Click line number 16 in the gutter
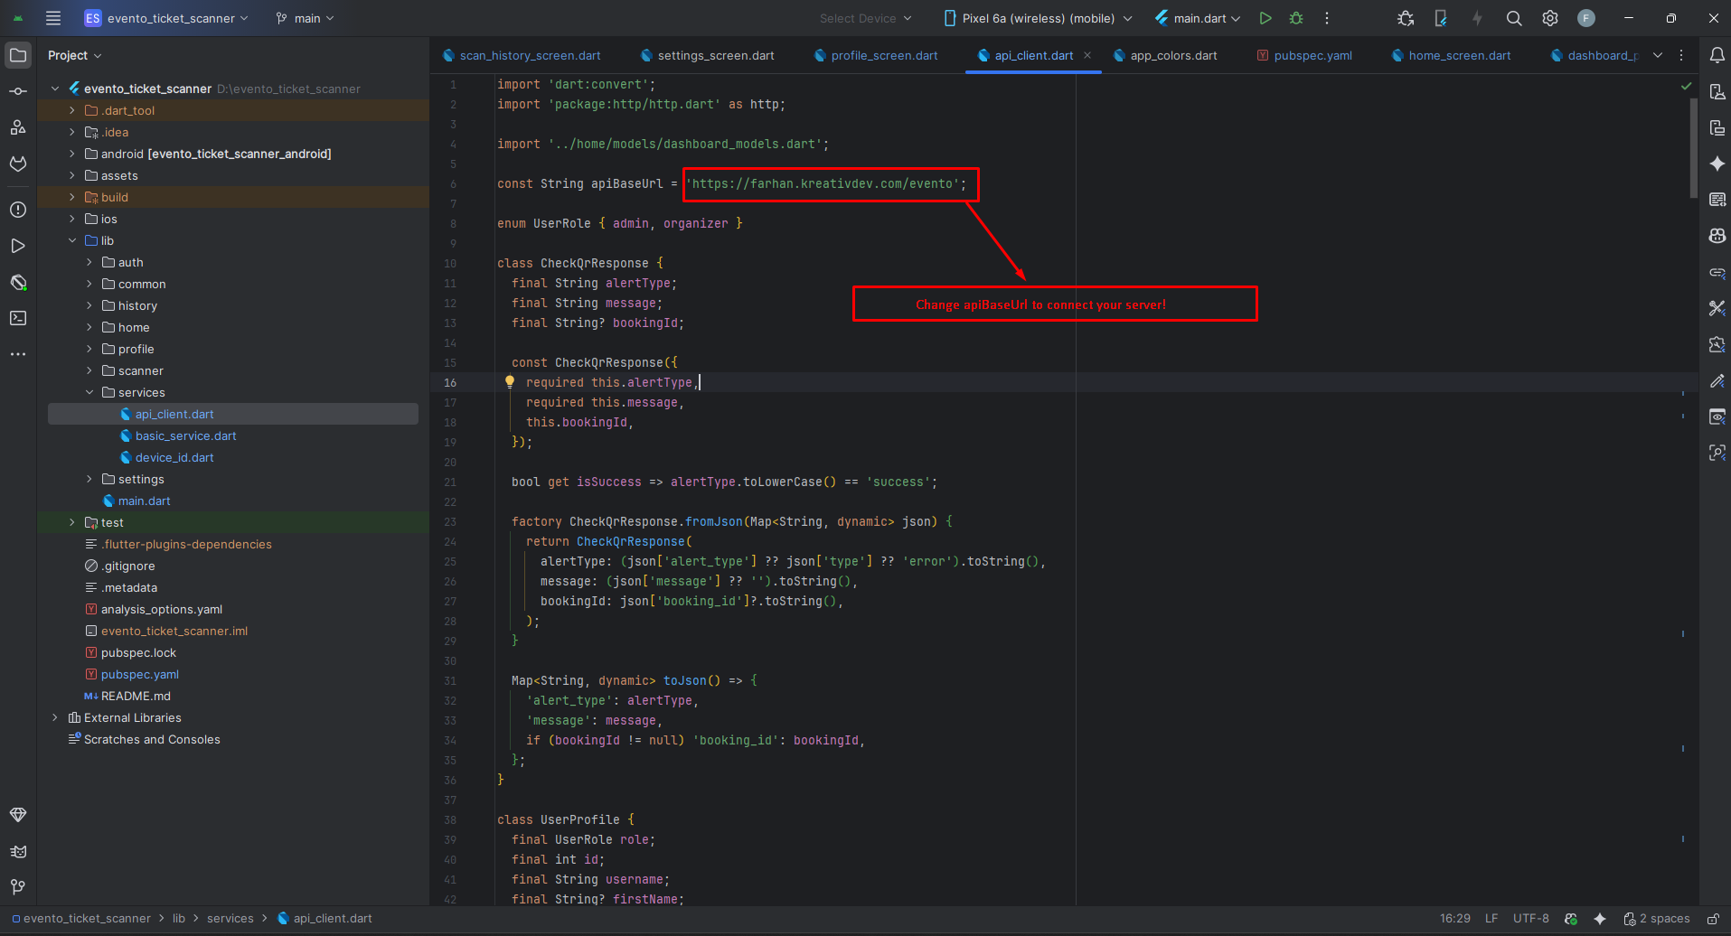1731x936 pixels. 450,382
